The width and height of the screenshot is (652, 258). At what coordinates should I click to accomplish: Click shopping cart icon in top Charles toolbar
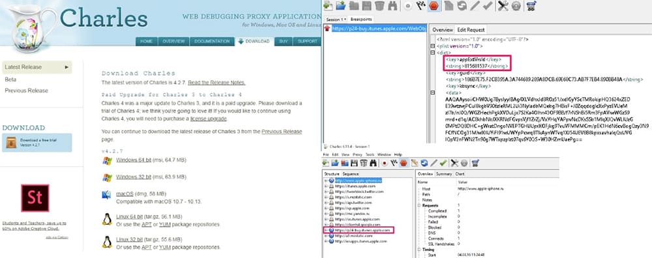(x=531, y=6)
